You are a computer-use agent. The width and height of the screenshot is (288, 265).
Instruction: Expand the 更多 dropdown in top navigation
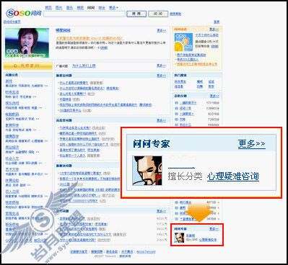pos(113,8)
